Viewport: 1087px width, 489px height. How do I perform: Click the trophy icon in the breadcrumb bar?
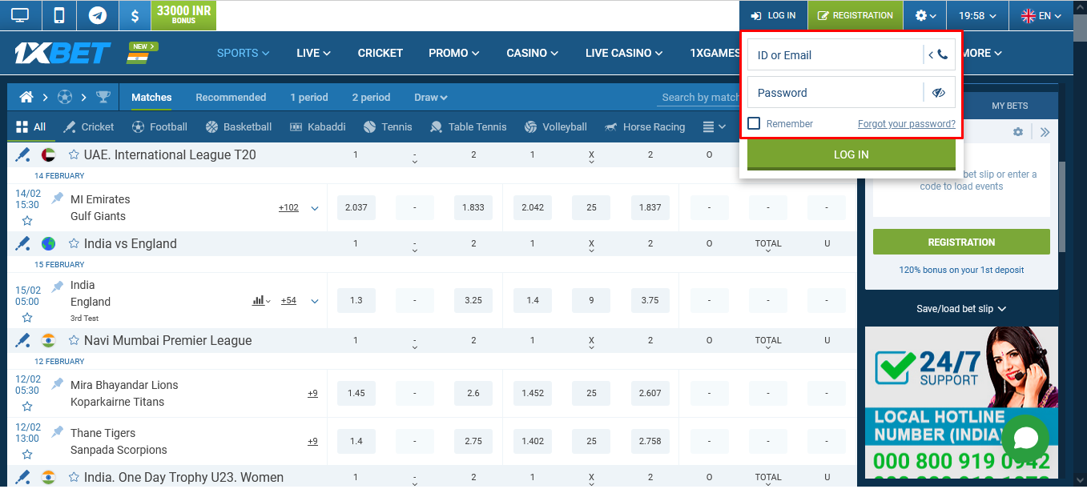tap(103, 96)
